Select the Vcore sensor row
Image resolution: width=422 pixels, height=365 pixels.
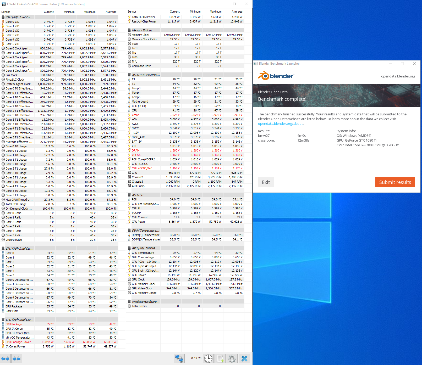pos(185,115)
